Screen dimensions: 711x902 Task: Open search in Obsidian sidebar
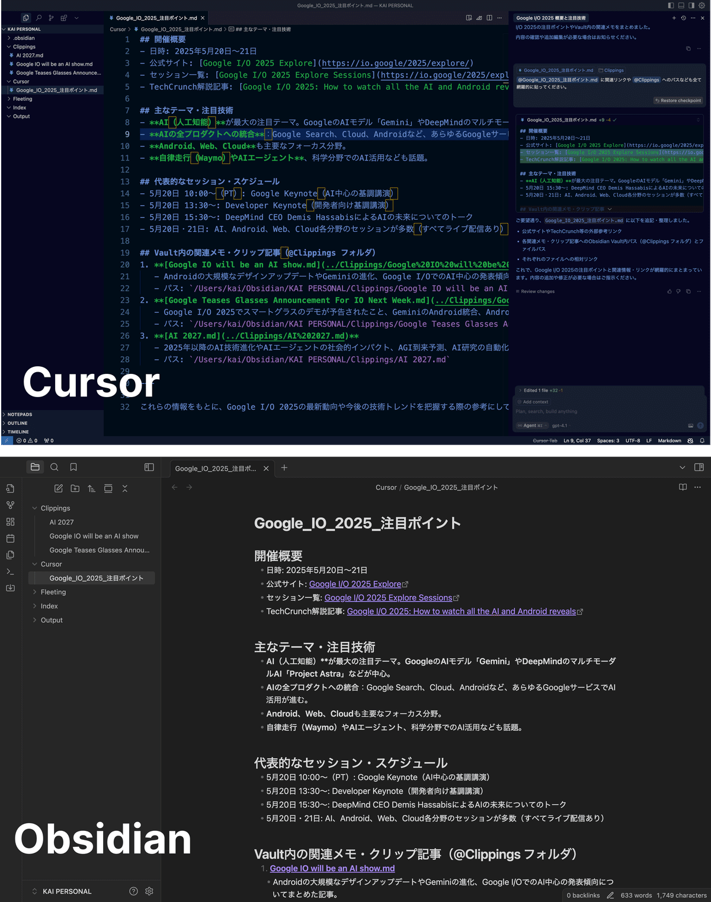(x=55, y=467)
